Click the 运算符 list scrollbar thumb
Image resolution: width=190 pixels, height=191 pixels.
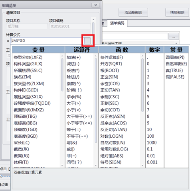96,101
